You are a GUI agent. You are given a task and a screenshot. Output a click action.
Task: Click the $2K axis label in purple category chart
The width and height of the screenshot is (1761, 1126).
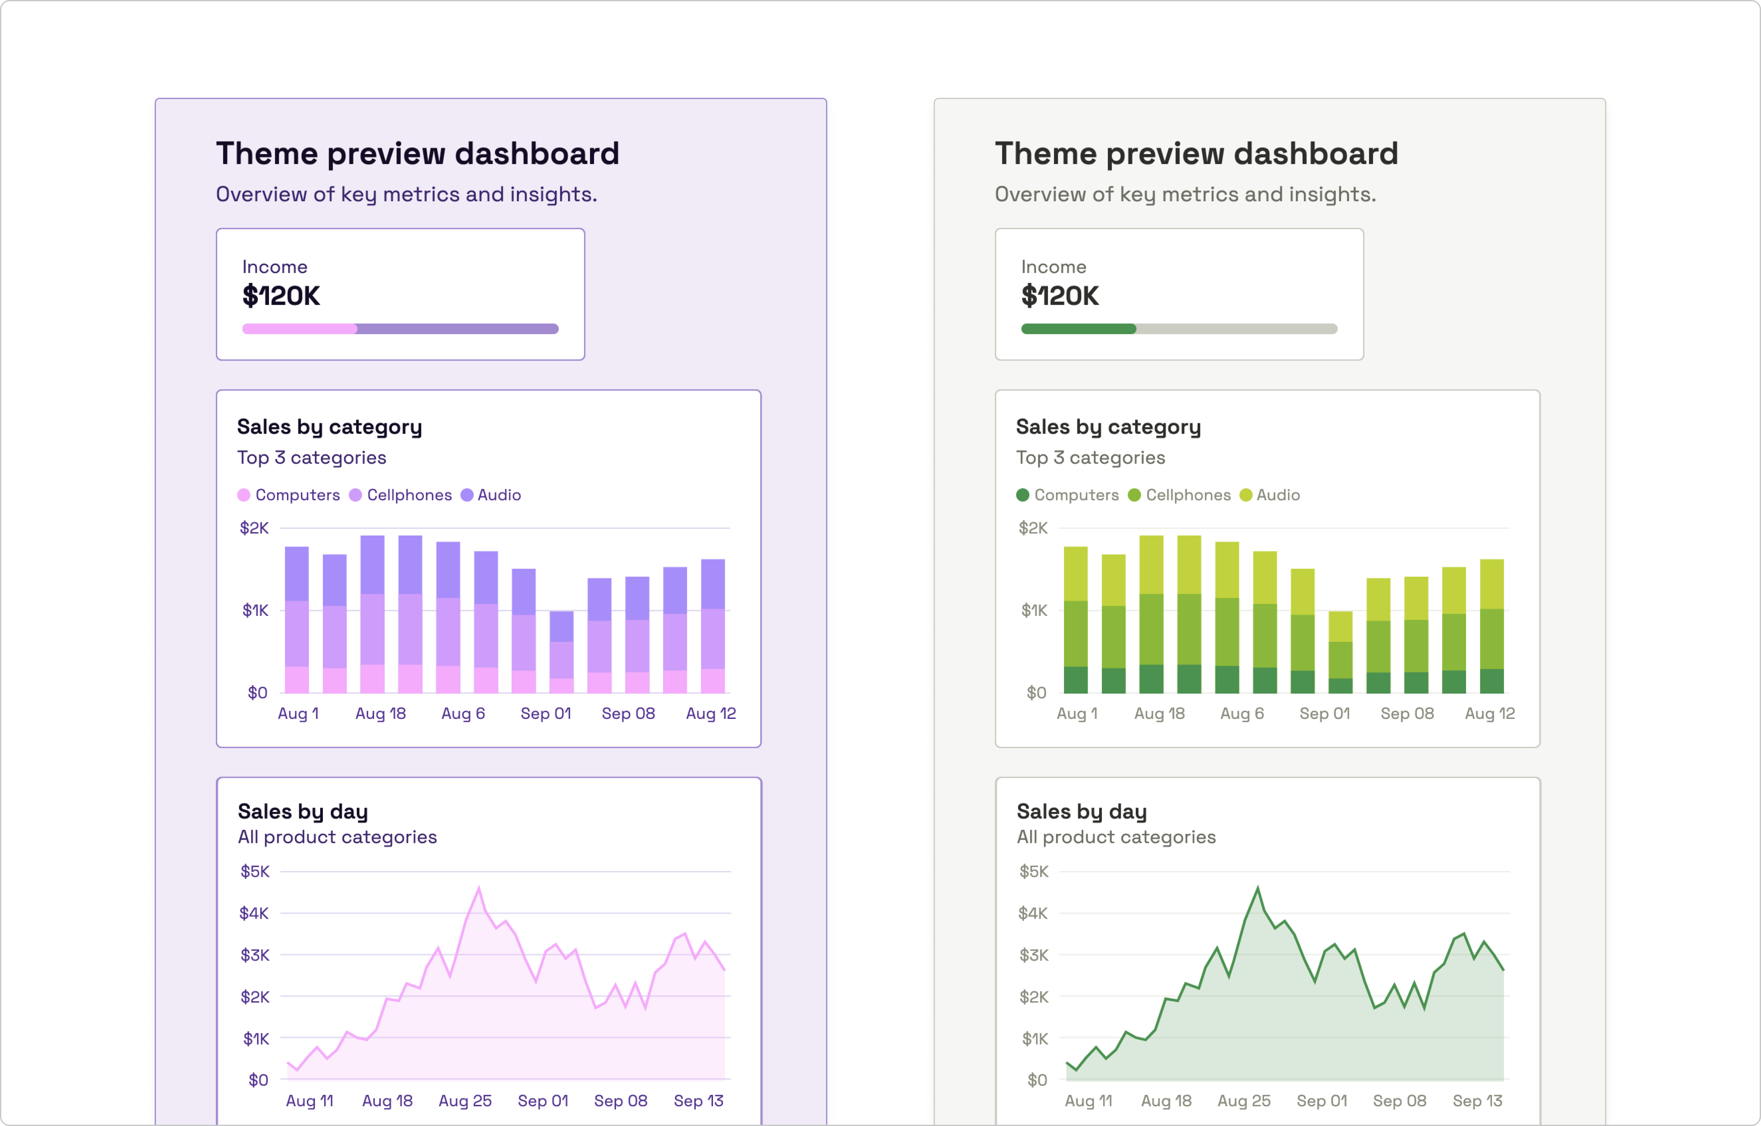tap(254, 528)
